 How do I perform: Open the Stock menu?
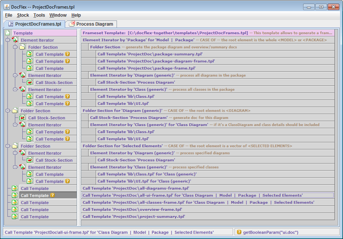[x=23, y=15]
